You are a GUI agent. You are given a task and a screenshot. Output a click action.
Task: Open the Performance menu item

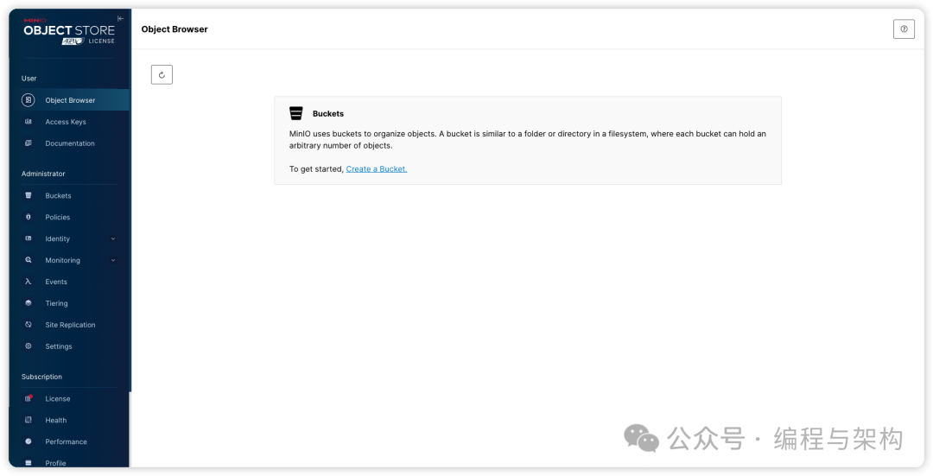tap(66, 441)
